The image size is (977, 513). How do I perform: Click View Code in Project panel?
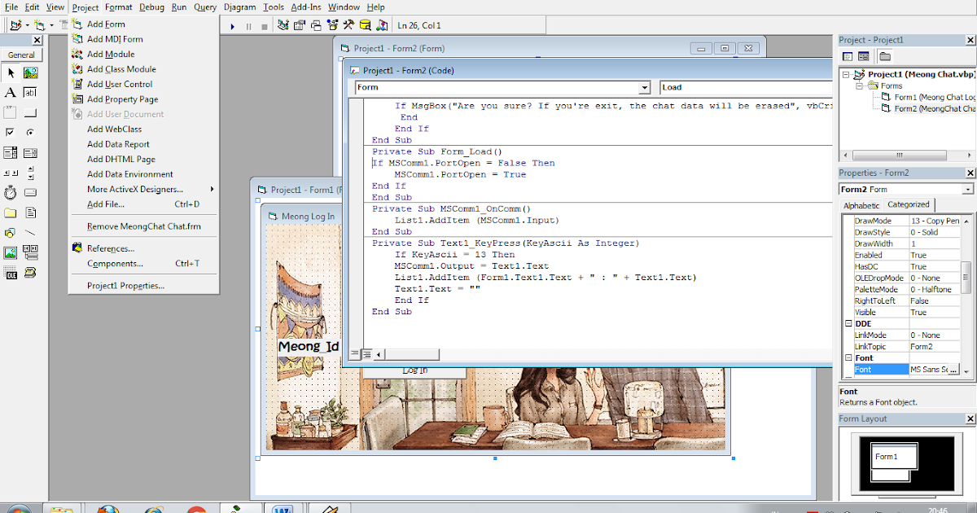(848, 56)
